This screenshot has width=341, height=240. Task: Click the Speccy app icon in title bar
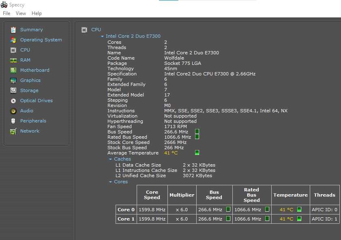(x=4, y=5)
